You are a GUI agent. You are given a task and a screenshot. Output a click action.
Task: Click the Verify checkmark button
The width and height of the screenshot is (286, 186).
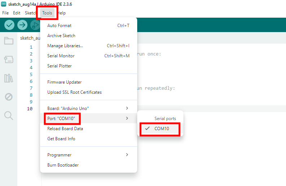[x=9, y=25]
